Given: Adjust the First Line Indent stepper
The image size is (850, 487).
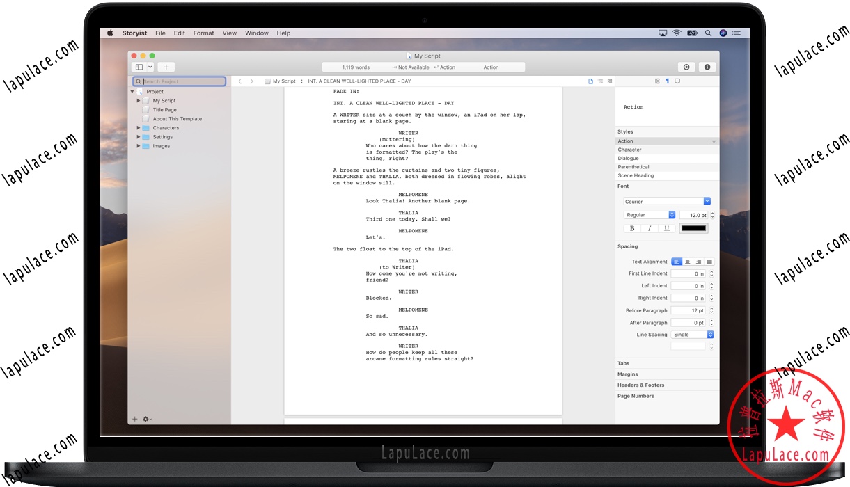Looking at the screenshot, I should point(711,273).
